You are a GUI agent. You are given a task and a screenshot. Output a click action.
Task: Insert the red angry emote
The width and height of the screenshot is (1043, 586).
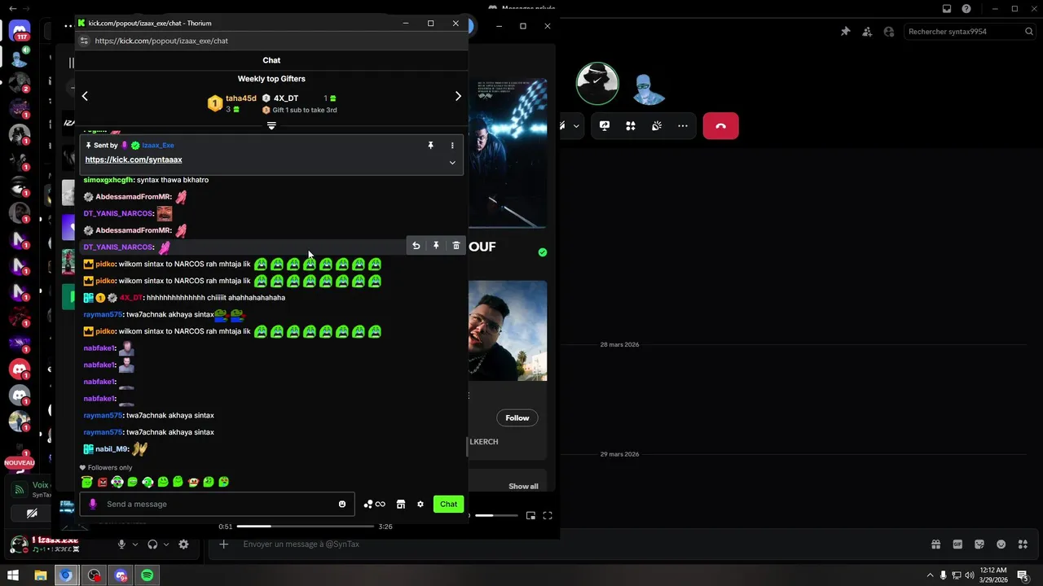point(102,482)
